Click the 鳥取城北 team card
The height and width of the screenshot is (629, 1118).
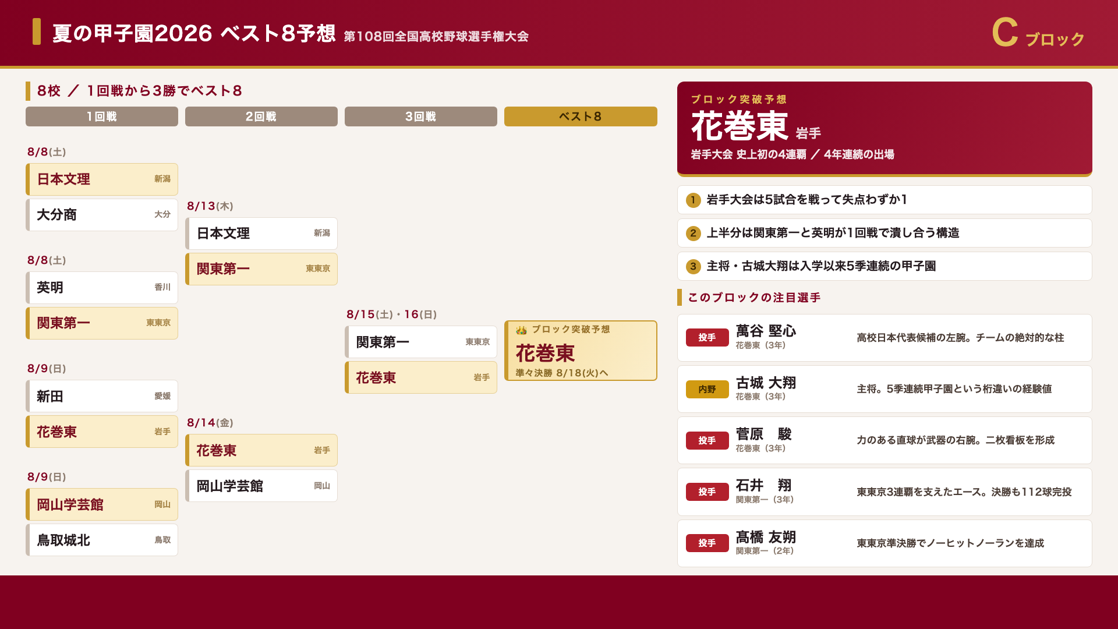[x=102, y=540]
